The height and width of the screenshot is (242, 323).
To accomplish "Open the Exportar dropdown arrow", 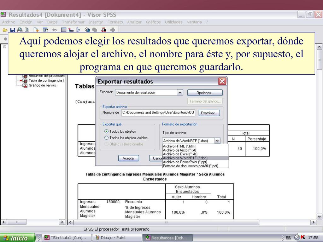I will 180,92.
